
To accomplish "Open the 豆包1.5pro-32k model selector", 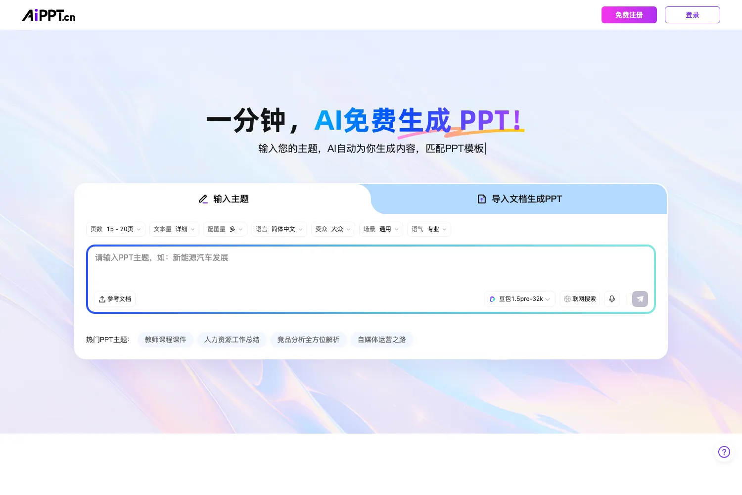I will point(520,299).
